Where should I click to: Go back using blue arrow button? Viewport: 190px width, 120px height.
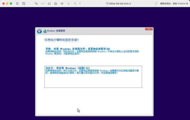click(39, 31)
